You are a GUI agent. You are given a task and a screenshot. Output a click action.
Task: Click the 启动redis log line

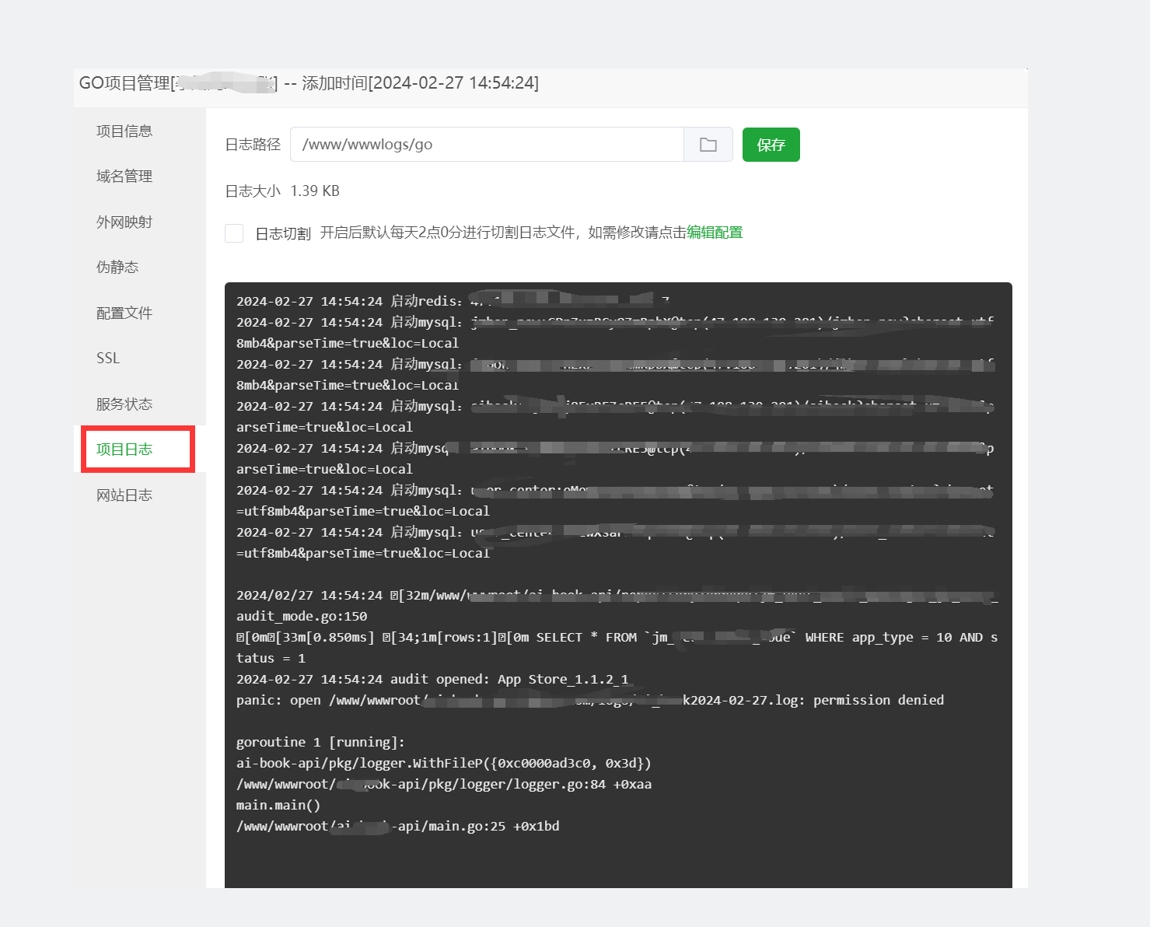point(453,301)
